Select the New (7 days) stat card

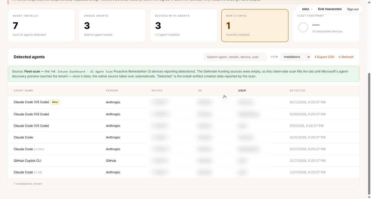pos(255,26)
